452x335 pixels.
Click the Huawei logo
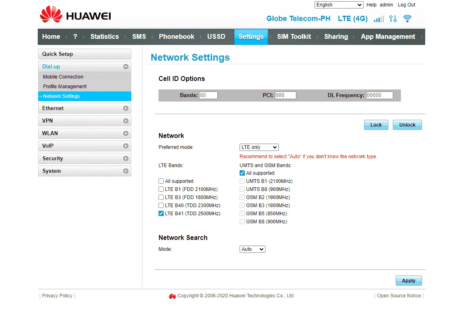click(x=75, y=14)
